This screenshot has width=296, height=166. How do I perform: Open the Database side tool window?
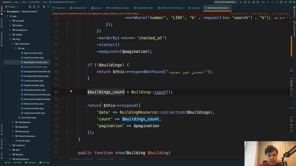point(294,12)
